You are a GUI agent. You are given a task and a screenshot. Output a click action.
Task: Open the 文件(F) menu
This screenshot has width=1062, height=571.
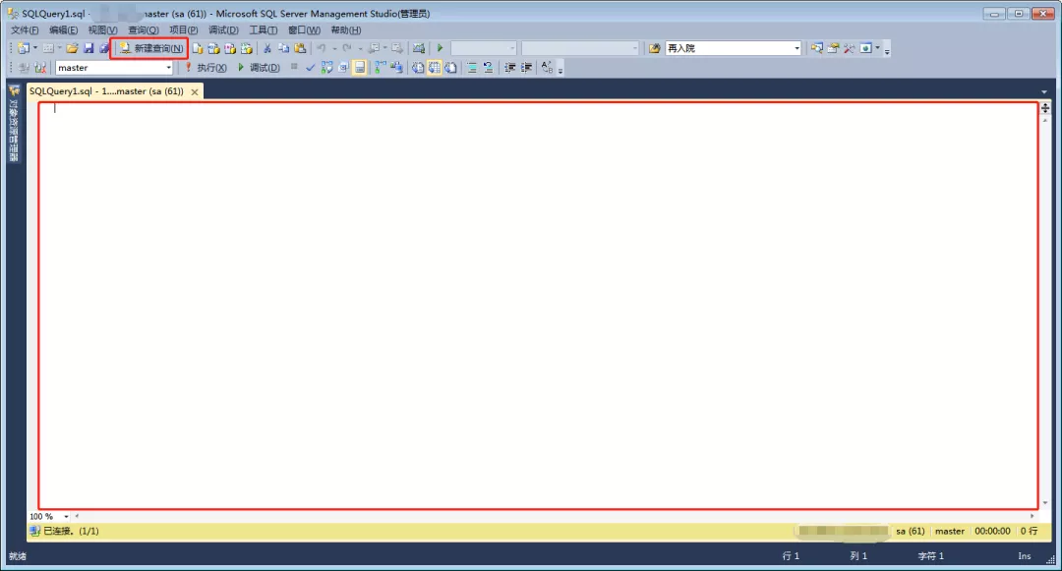25,29
